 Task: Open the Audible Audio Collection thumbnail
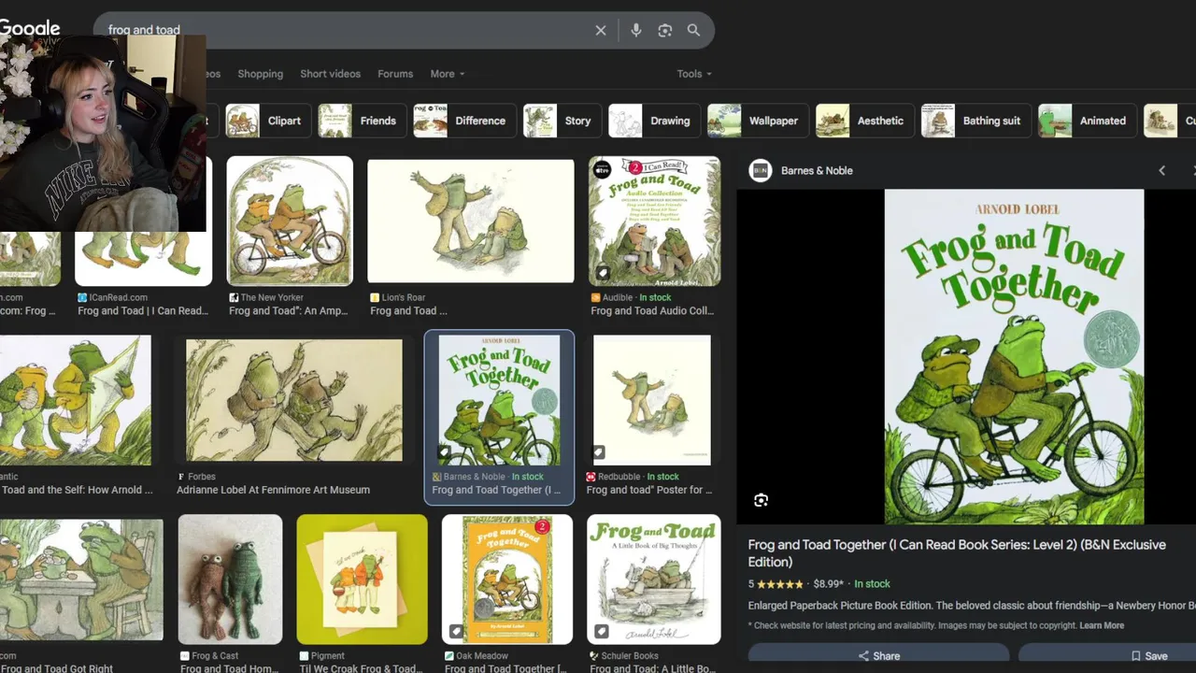654,221
